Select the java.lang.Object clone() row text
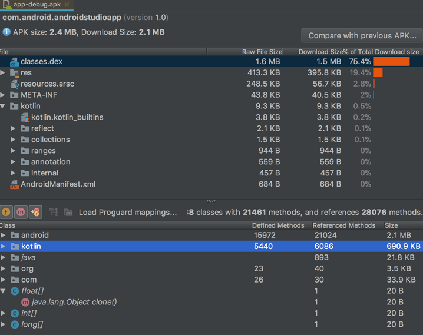Screen dimensions: 423x335 pos(74,302)
